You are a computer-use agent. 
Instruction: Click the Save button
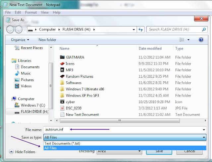click(x=159, y=152)
